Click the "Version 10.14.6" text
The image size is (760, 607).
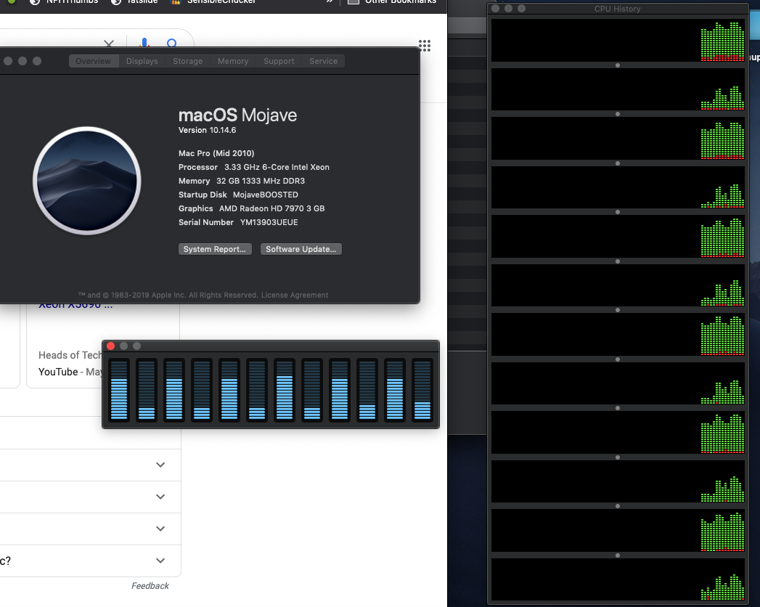[207, 130]
